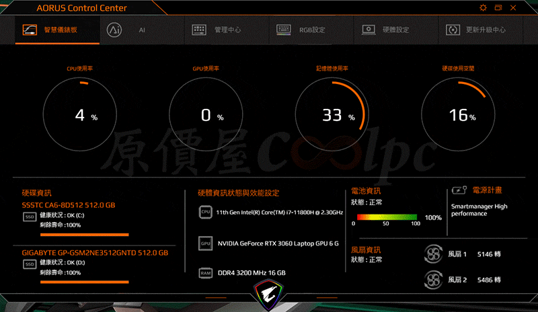Click the CPU chip icon
The height and width of the screenshot is (312, 538).
(x=206, y=212)
